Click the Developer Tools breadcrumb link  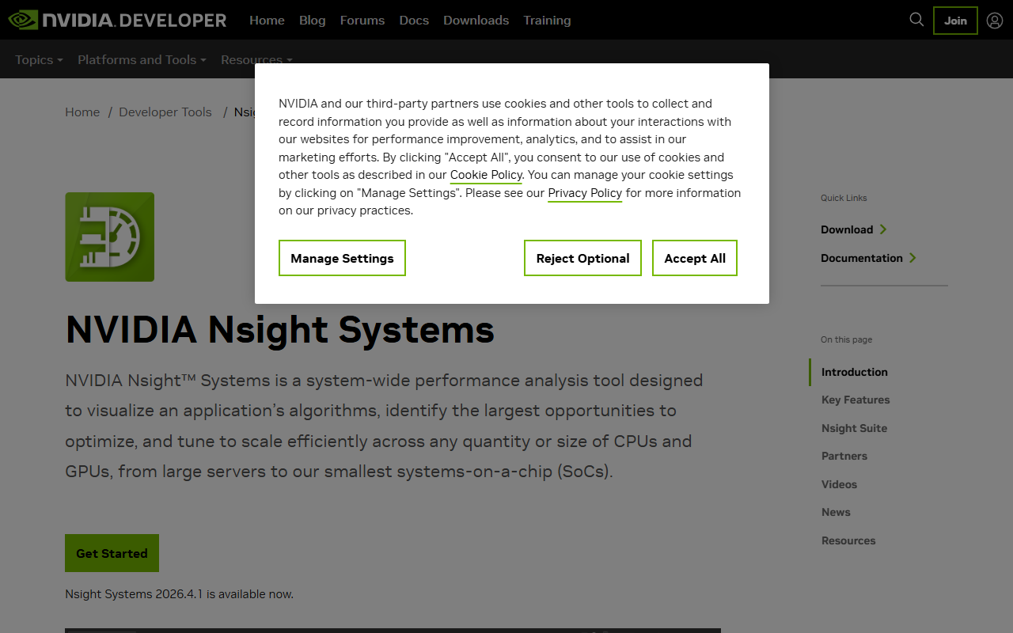pyautogui.click(x=165, y=112)
